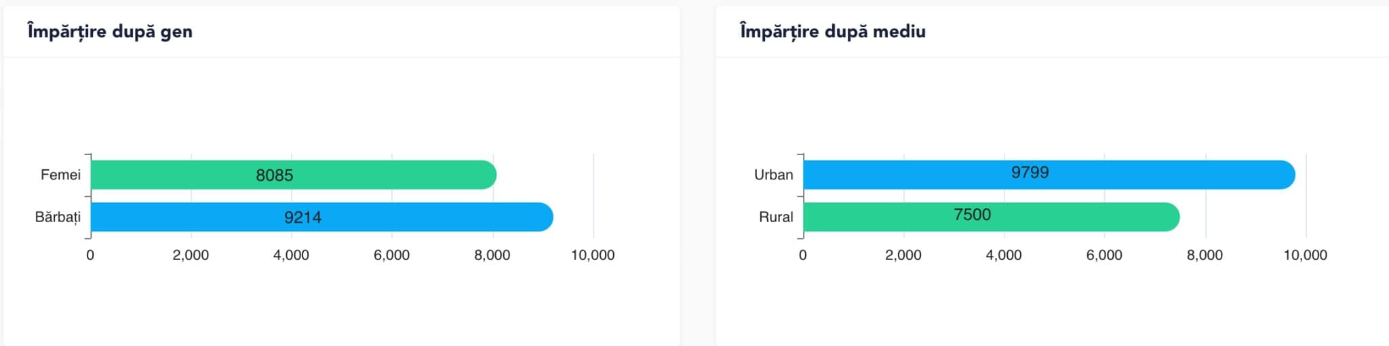
Task: Click the 4,000 tick in mediu chart
Action: [x=1003, y=255]
